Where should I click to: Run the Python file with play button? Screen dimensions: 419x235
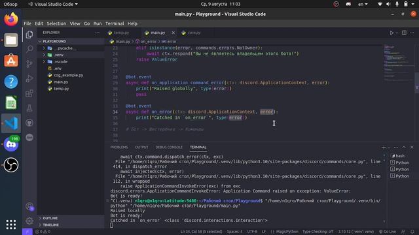coord(392,33)
